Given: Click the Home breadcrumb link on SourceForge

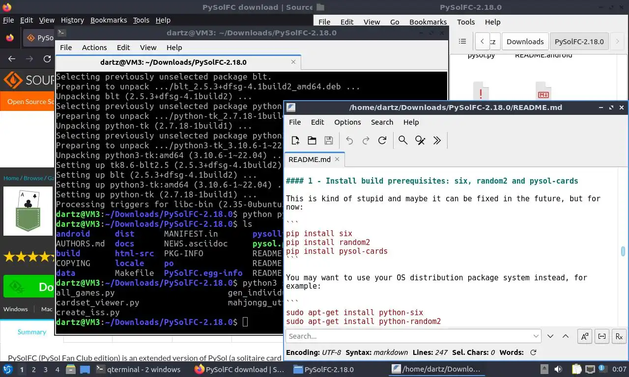Looking at the screenshot, I should 11,178.
